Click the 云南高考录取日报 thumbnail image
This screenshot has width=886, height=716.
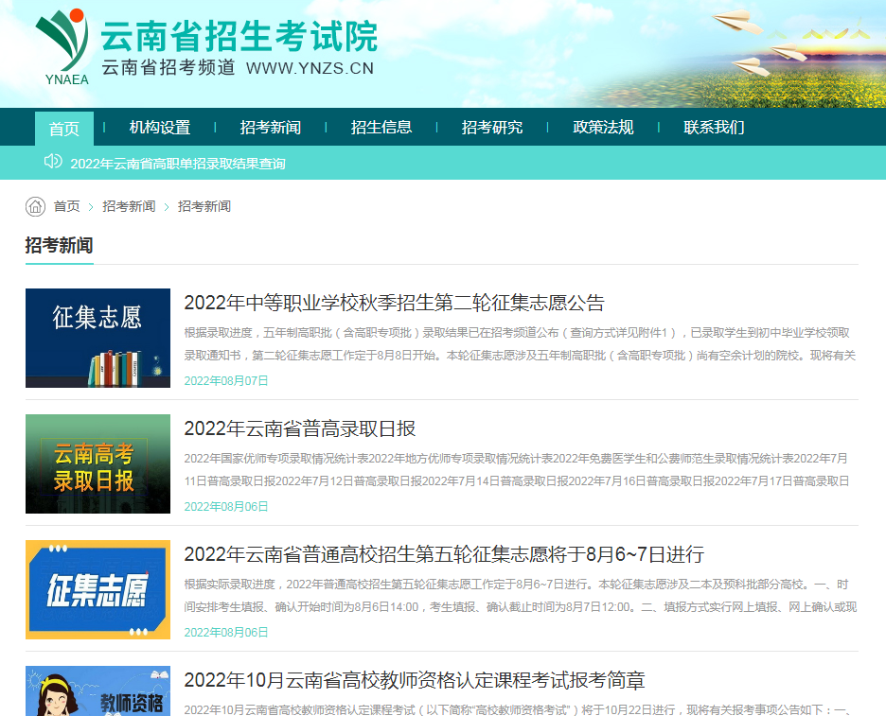[97, 463]
